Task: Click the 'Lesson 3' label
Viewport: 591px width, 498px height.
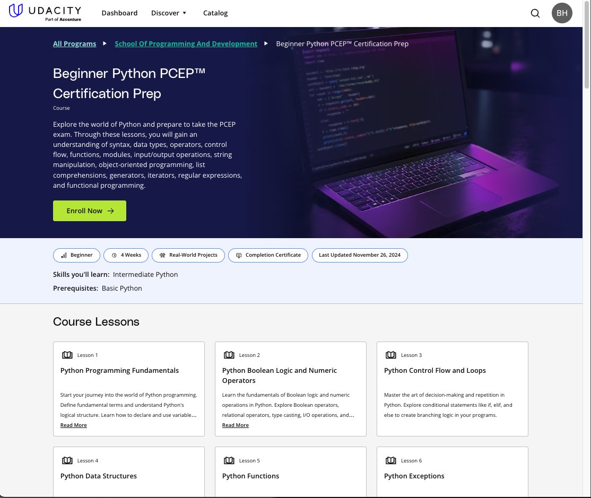Action: (411, 355)
